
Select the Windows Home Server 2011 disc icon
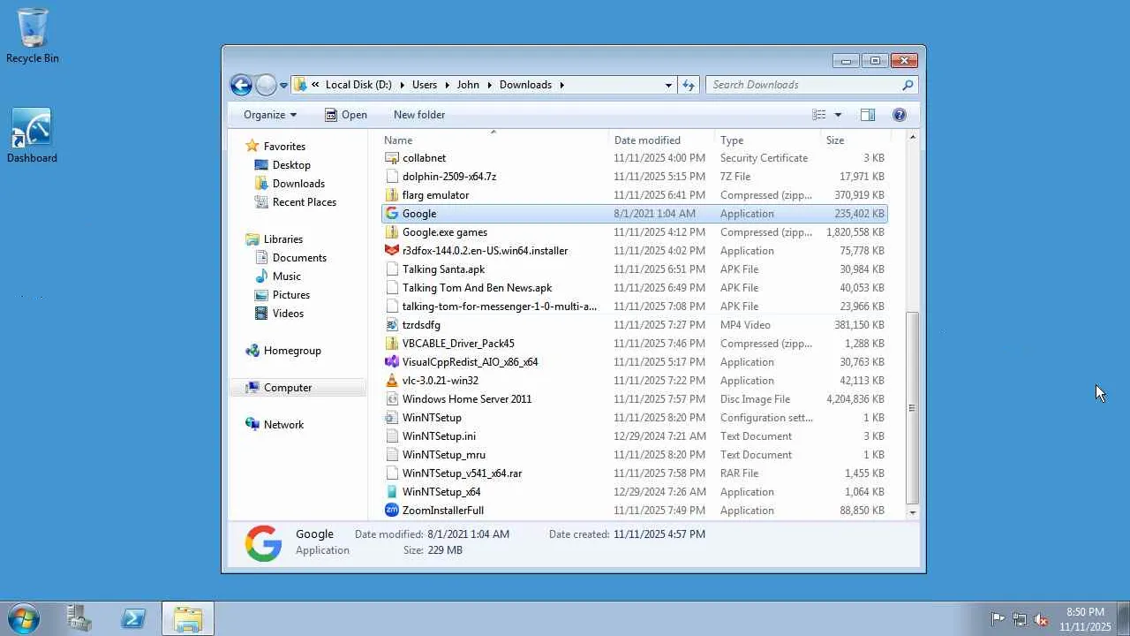click(392, 399)
